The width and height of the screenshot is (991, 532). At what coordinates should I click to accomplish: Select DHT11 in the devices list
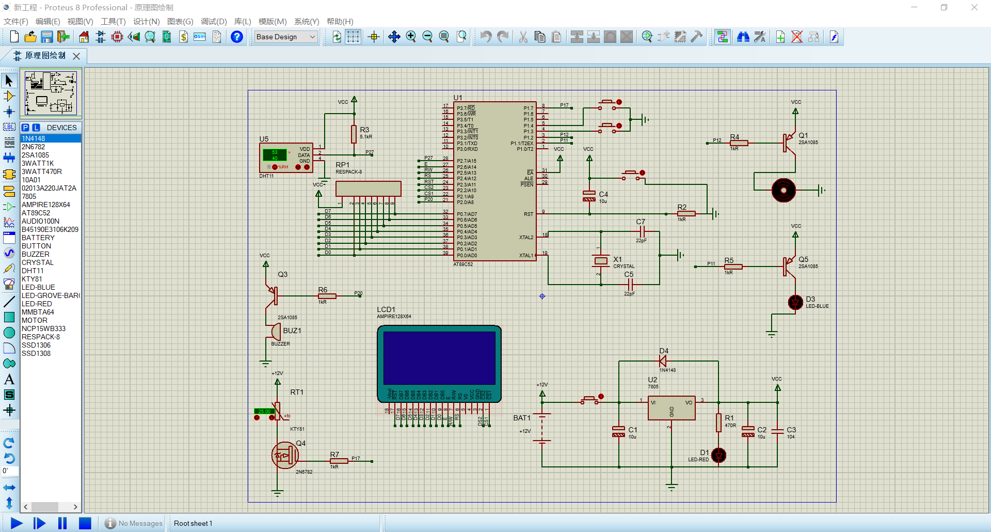[51, 271]
